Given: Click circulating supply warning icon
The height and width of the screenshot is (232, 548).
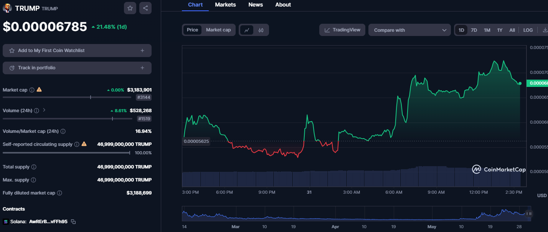Looking at the screenshot, I should pos(84,144).
